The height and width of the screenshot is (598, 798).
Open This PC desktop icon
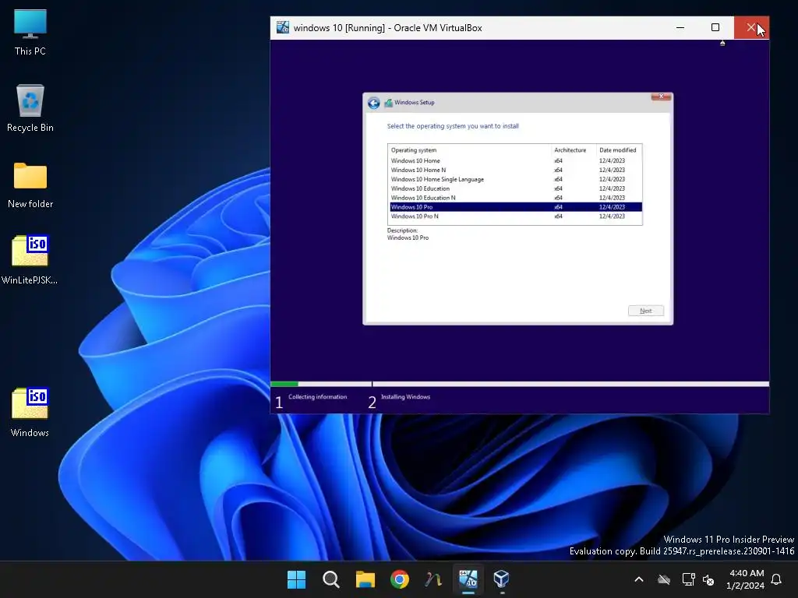(30, 32)
